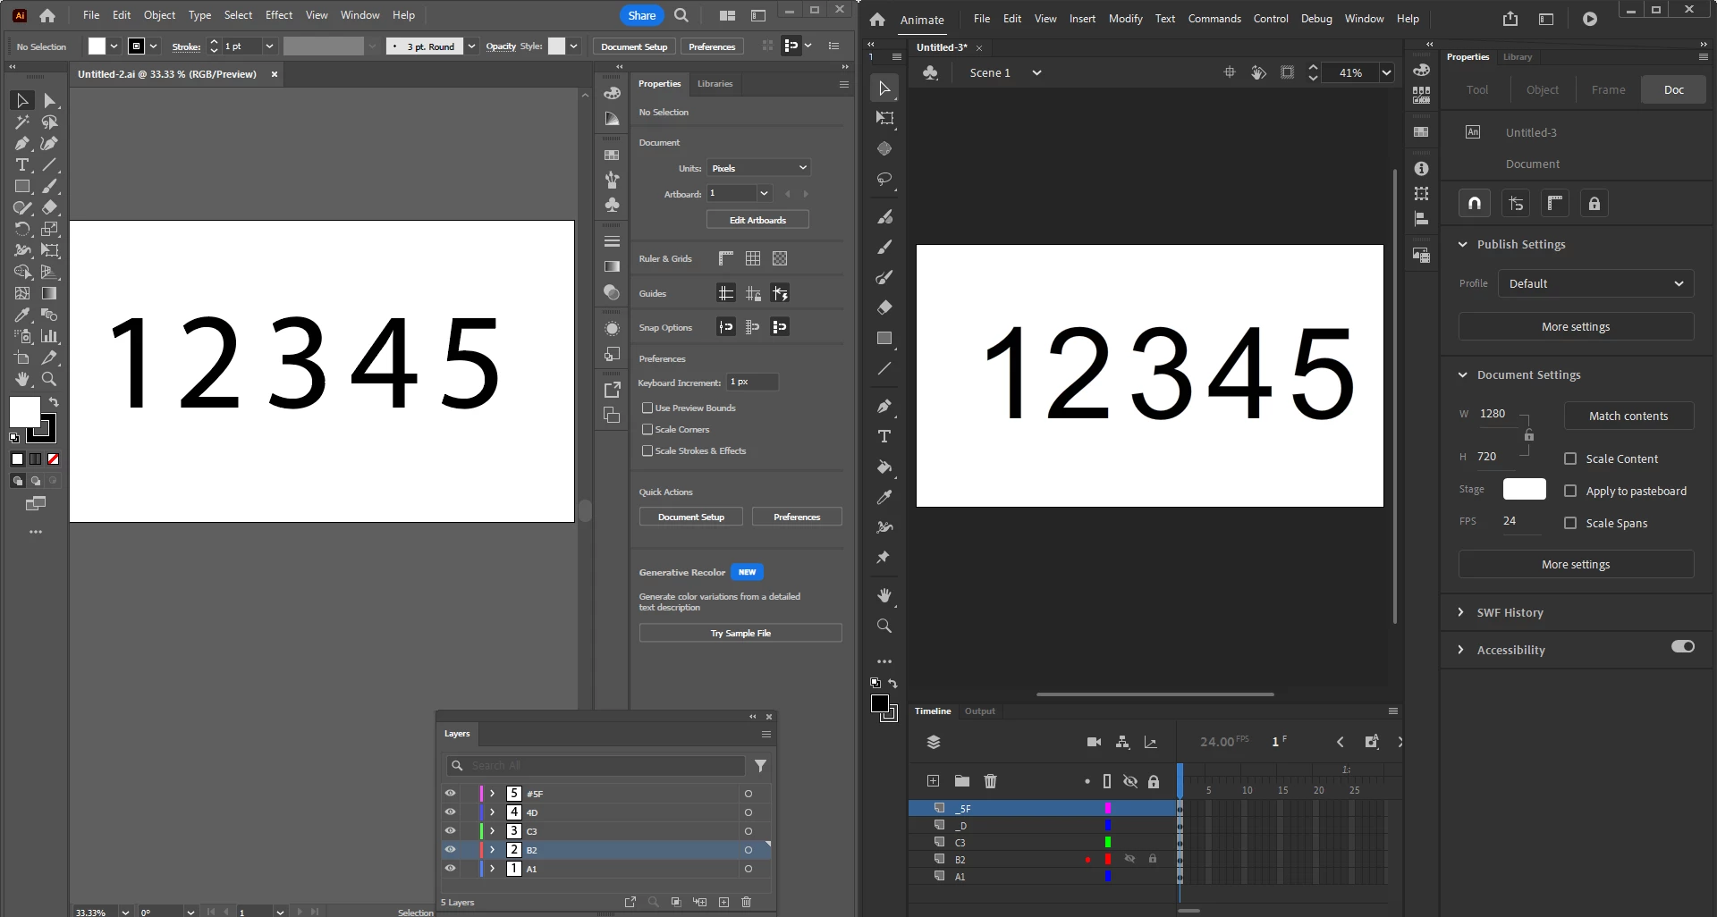Viewport: 1717px width, 917px height.
Task: Enable Apply to pasteboard checkbox
Action: pyautogui.click(x=1570, y=491)
